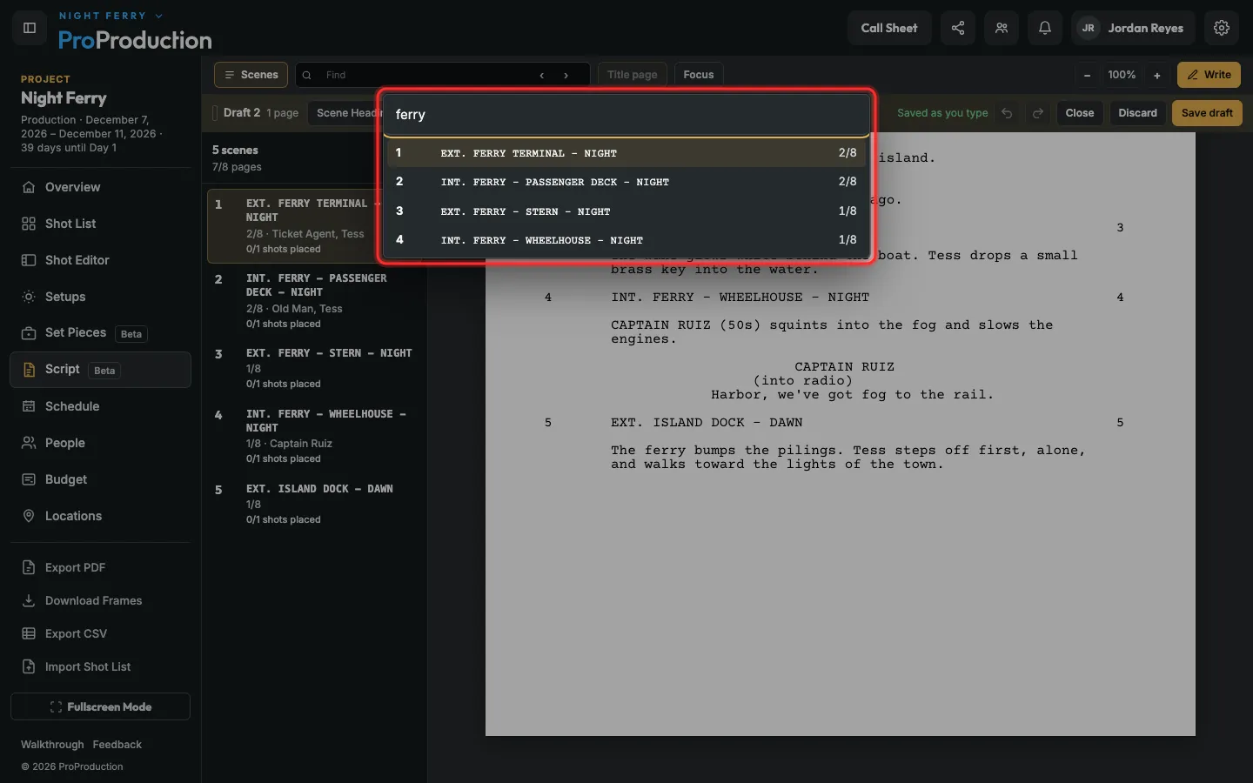Select EXT. FERRY - STERN - NIGHT result
Viewport: 1253px width, 783px height.
tap(626, 211)
